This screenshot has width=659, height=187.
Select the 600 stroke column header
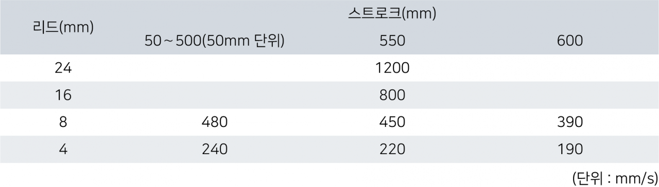pyautogui.click(x=570, y=41)
